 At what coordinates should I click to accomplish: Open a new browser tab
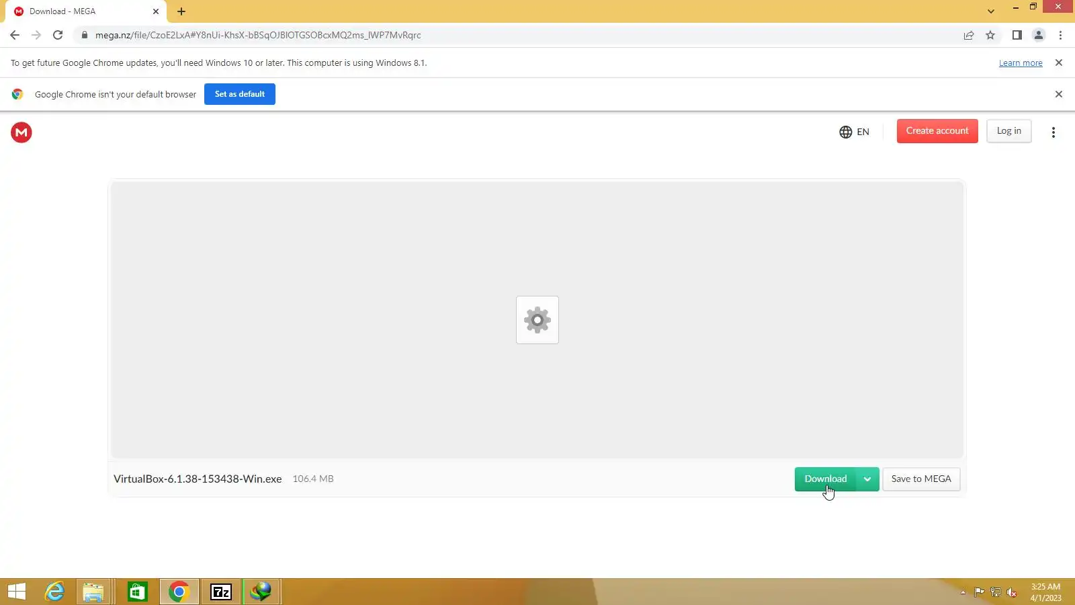pyautogui.click(x=181, y=11)
